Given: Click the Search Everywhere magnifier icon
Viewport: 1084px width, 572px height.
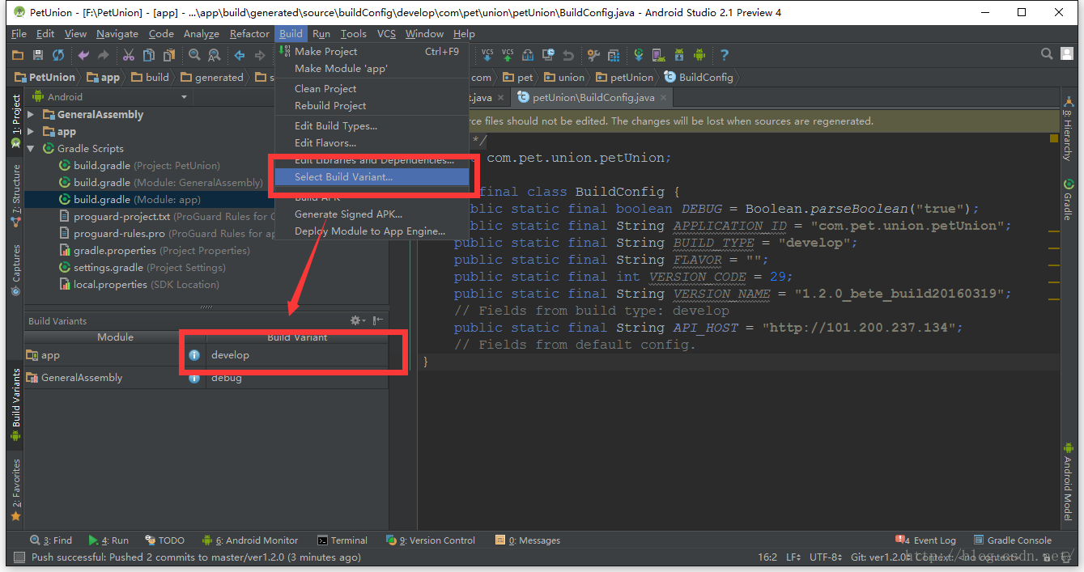Looking at the screenshot, I should [x=1047, y=54].
